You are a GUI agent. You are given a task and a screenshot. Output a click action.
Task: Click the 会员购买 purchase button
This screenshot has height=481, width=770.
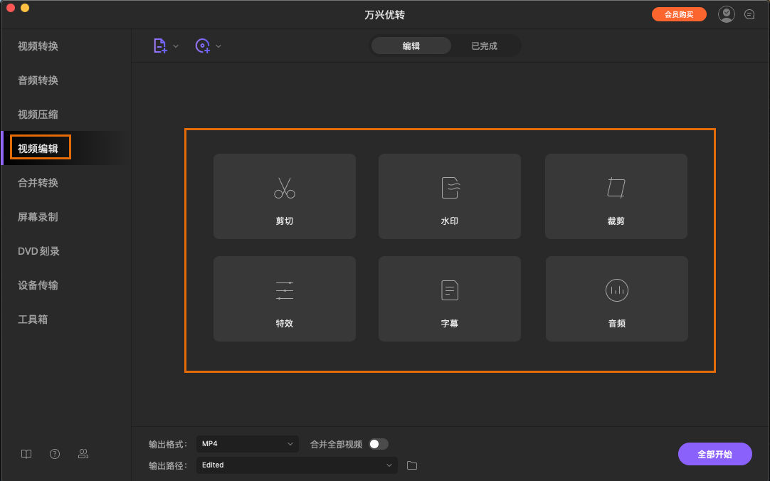678,14
